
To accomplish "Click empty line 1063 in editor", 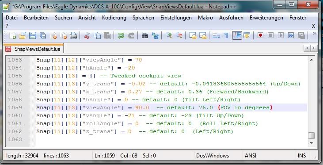I will 171,139.
